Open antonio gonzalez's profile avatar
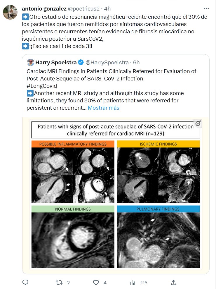216x289 pixels. coord(10,12)
